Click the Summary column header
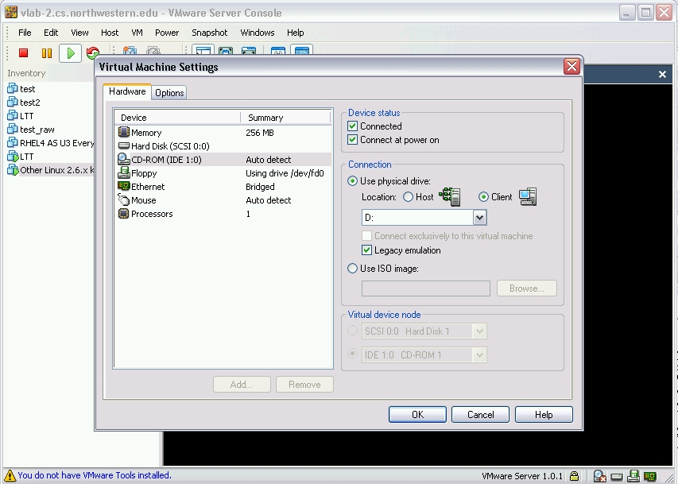 click(286, 117)
